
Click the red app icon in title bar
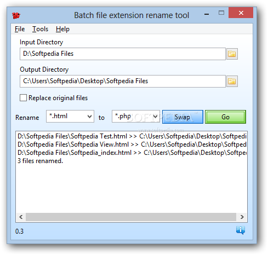(16, 15)
